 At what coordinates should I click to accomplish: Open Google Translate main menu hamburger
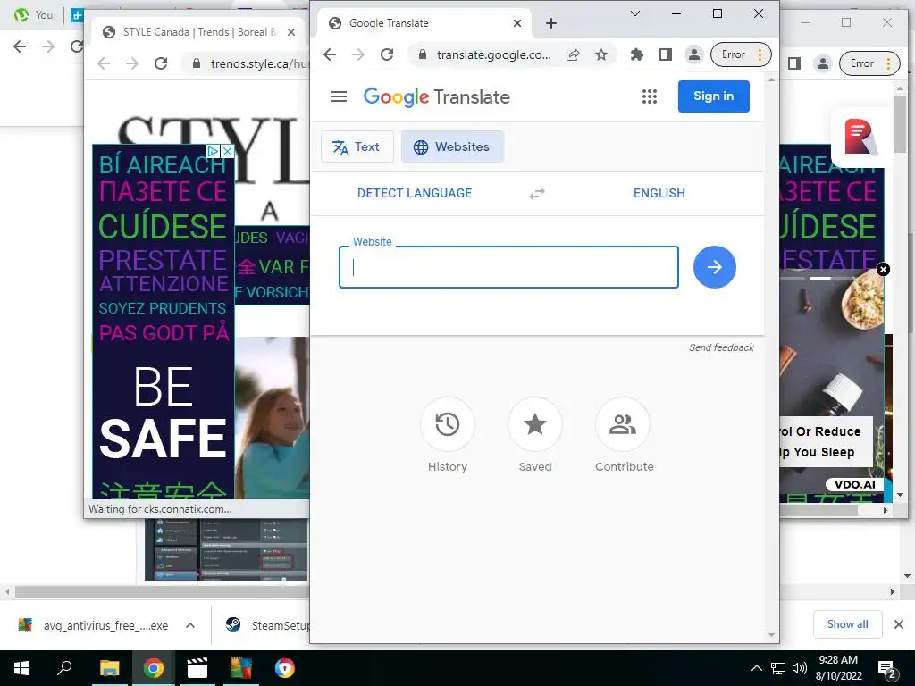click(339, 96)
